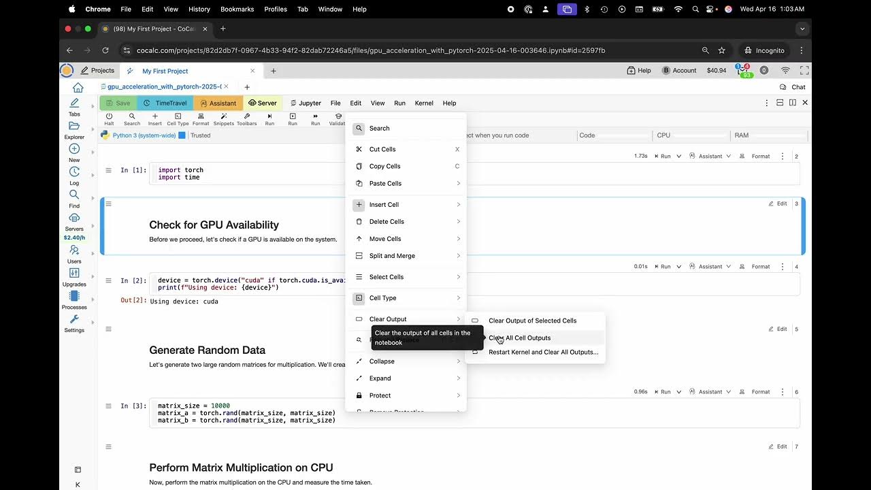
Task: Open Explorer in the left sidebar
Action: (x=74, y=129)
